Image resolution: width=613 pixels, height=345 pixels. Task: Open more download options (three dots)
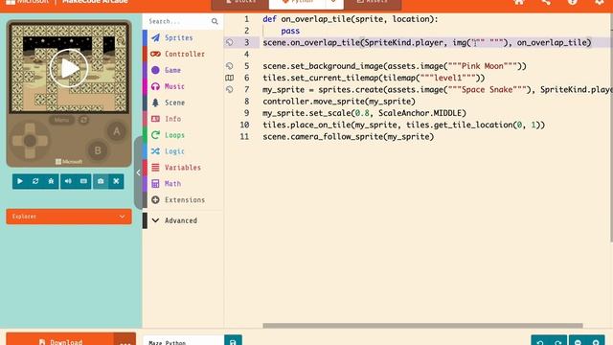pyautogui.click(x=125, y=339)
